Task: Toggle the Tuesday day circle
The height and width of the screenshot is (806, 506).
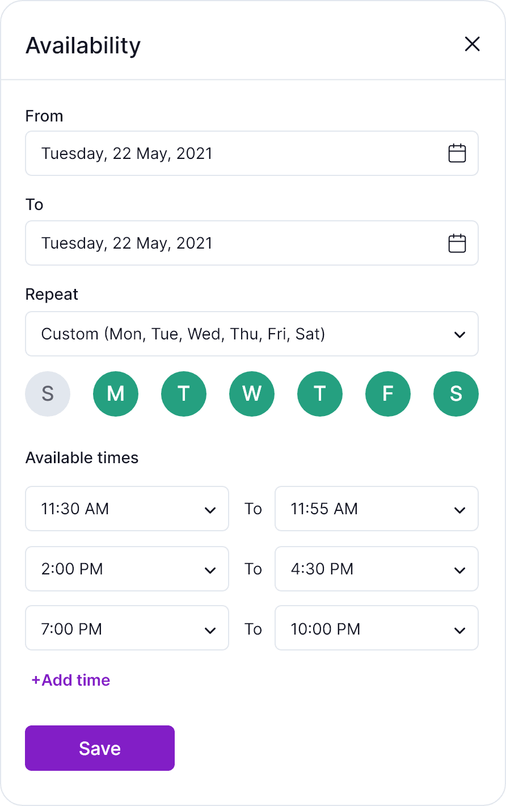Action: coord(184,394)
